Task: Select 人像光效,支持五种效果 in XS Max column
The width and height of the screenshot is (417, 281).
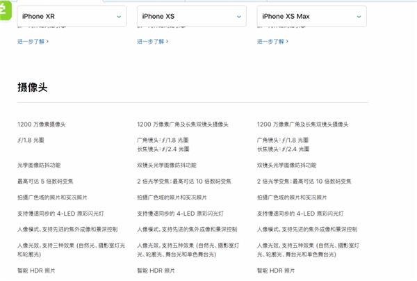Action: (x=286, y=246)
